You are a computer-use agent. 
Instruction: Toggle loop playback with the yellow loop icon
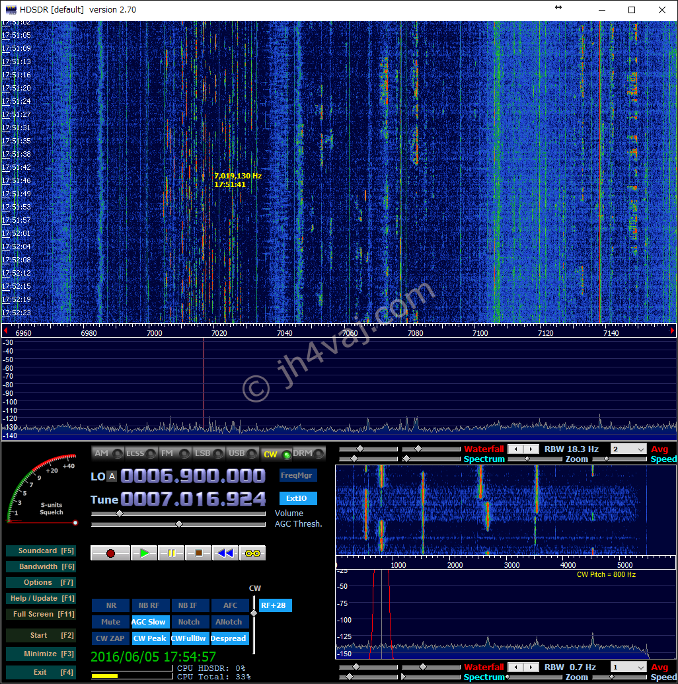click(x=252, y=553)
